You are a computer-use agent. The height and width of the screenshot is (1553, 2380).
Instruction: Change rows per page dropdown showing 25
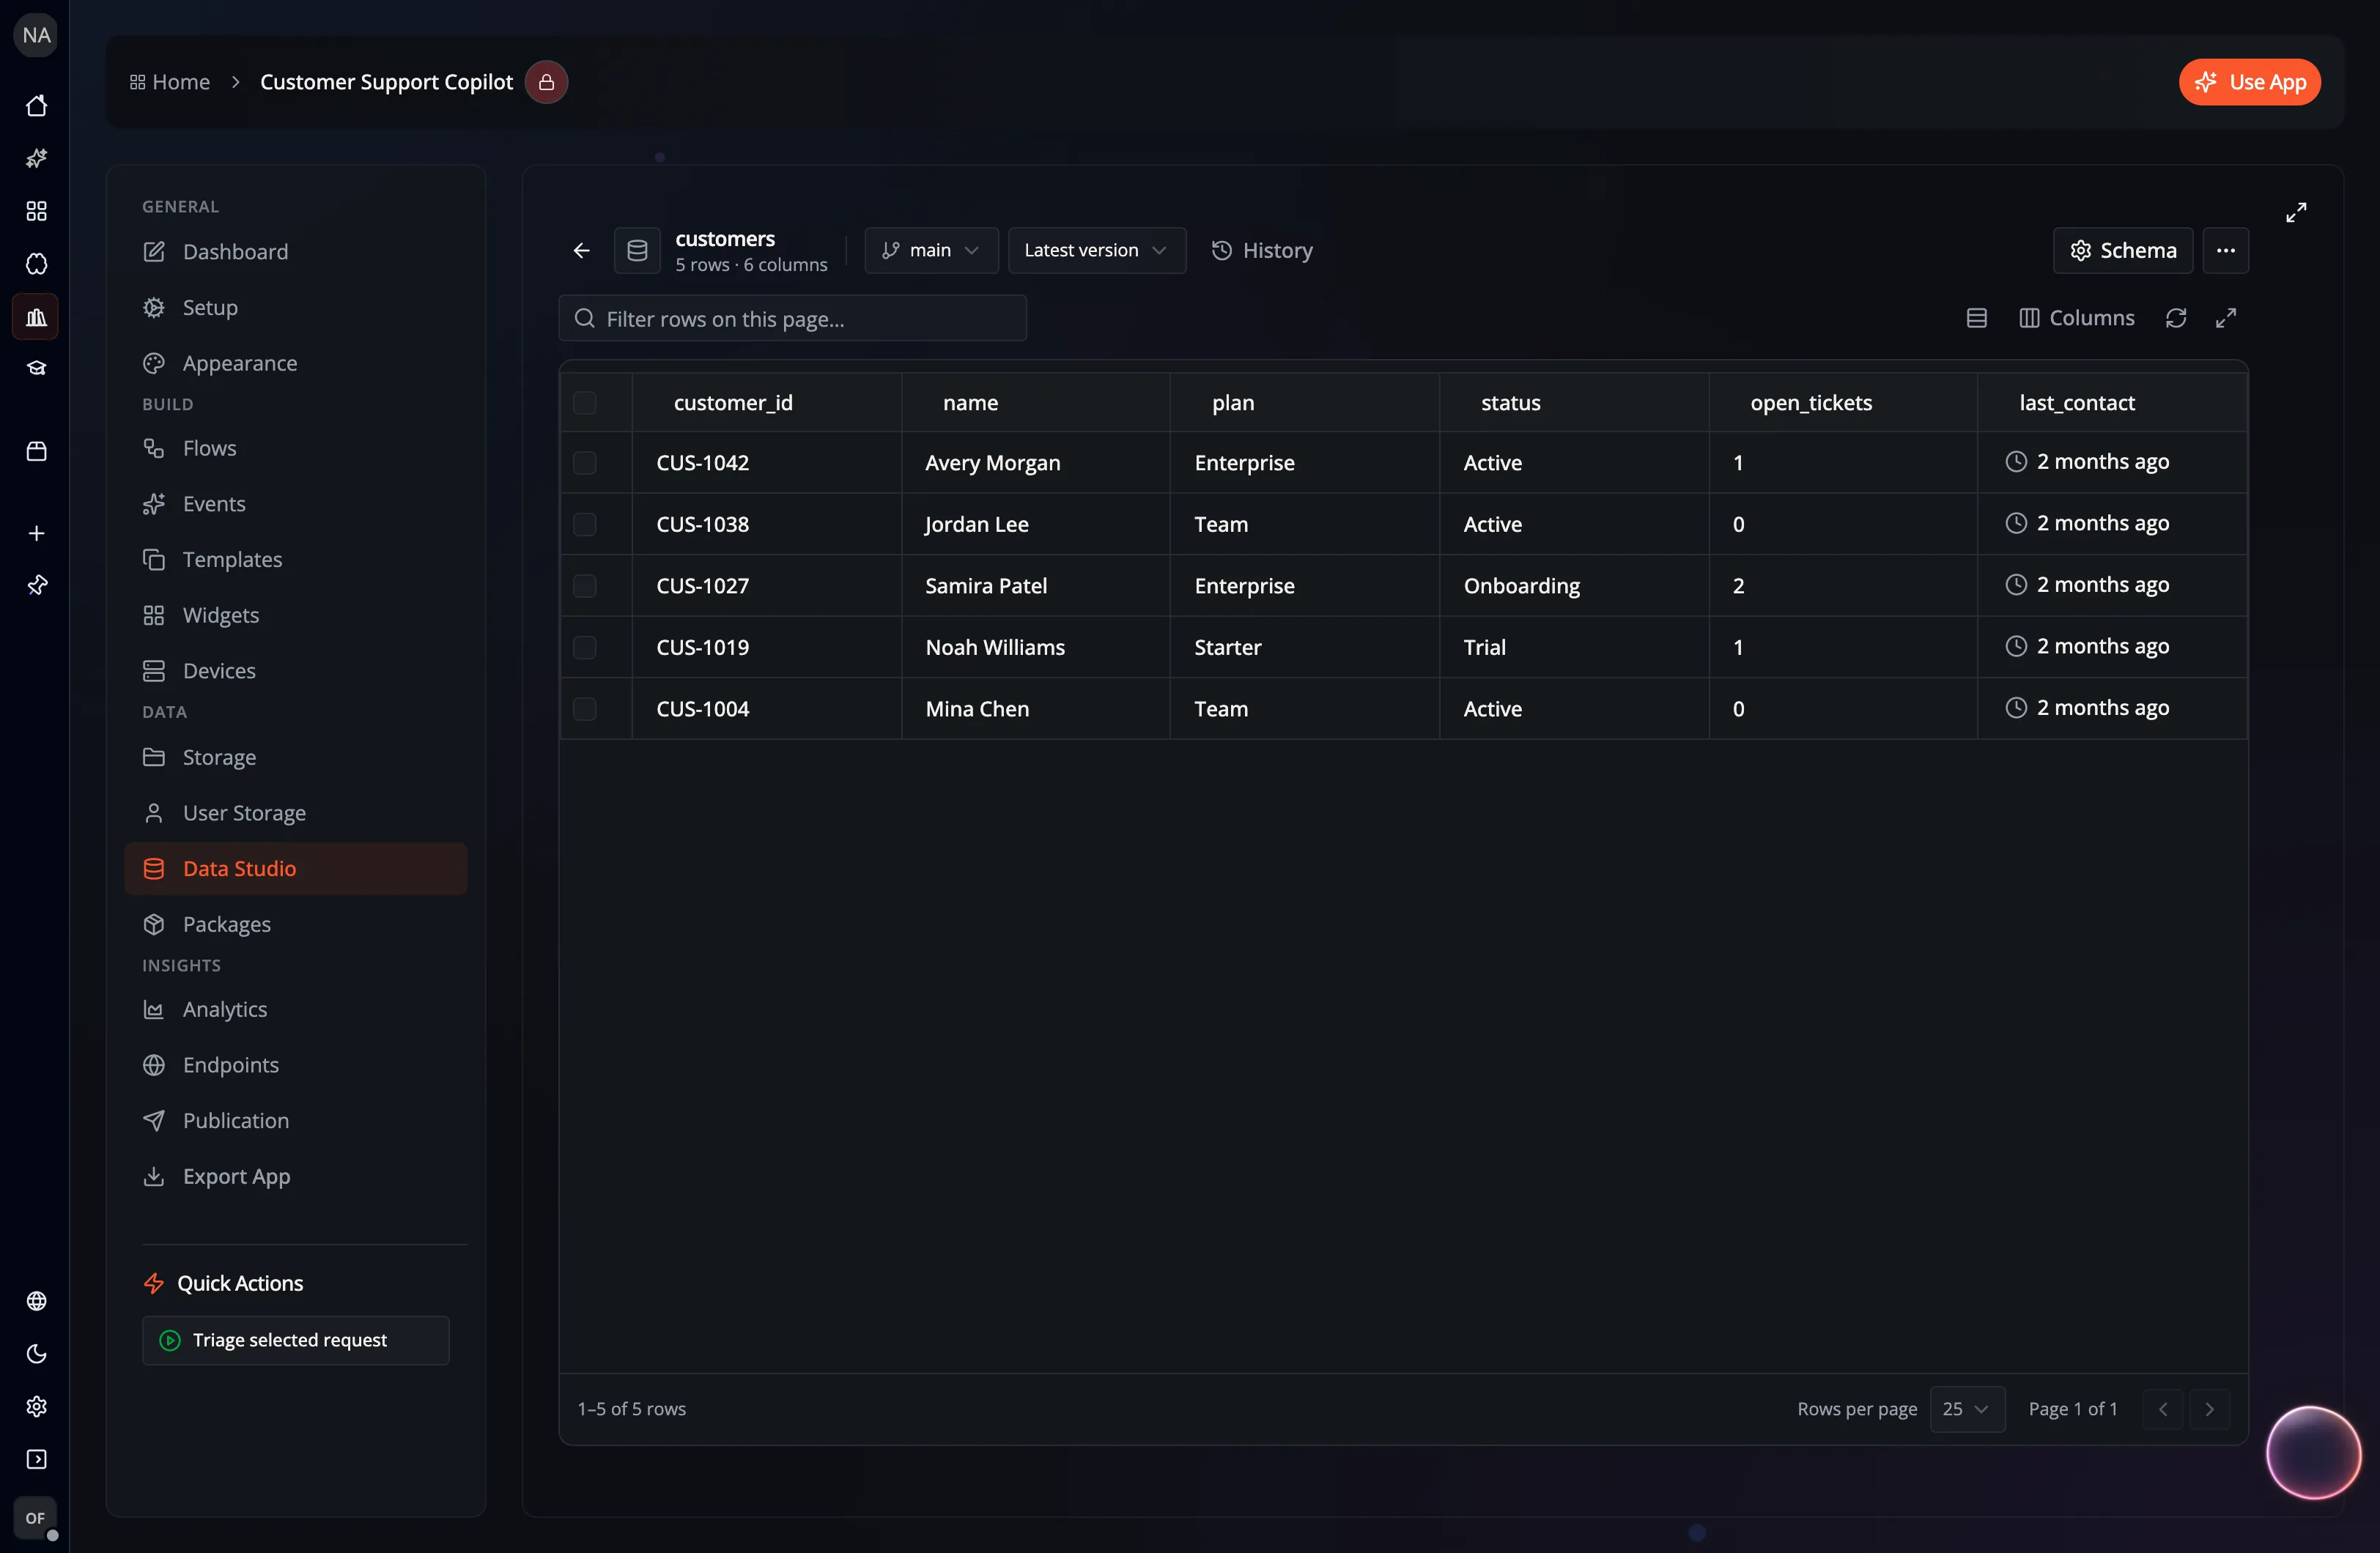point(1967,1408)
